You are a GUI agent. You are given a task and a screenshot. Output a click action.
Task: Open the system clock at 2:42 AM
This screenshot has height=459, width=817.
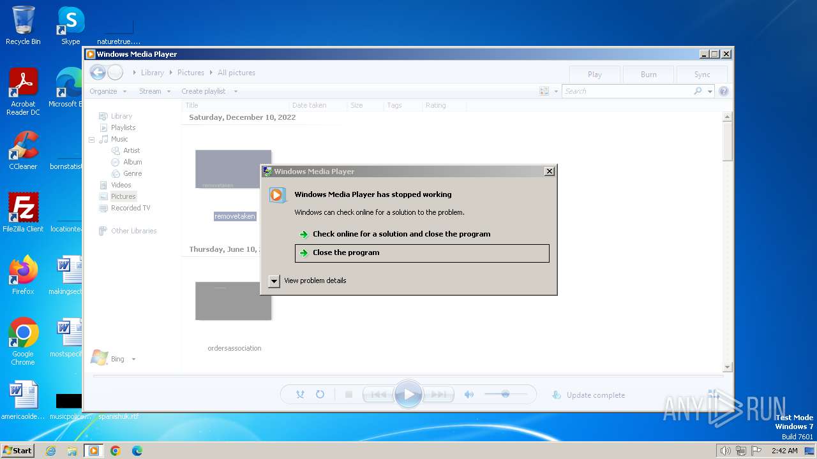point(784,451)
